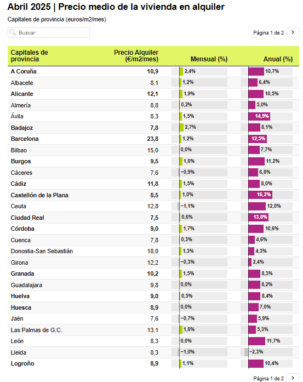Viewport: 303px width, 382px height.
Task: Click Bilbao's price value 15,0
Action: tap(153, 150)
